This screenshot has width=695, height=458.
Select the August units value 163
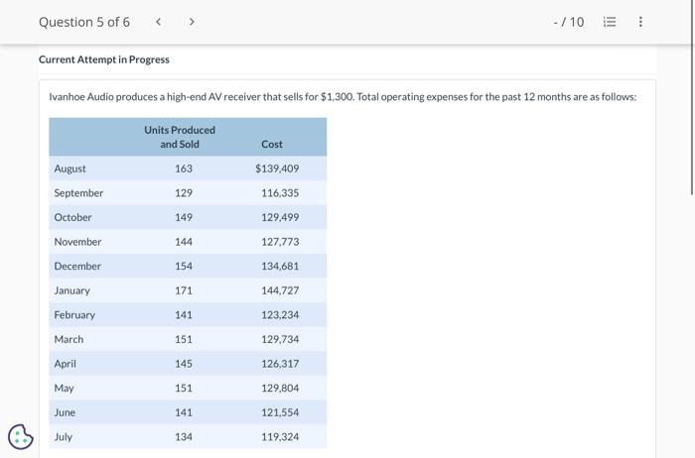pos(184,169)
